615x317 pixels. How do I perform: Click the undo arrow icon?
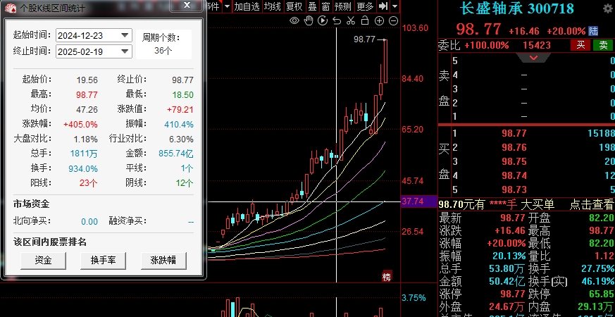pyautogui.click(x=337, y=21)
